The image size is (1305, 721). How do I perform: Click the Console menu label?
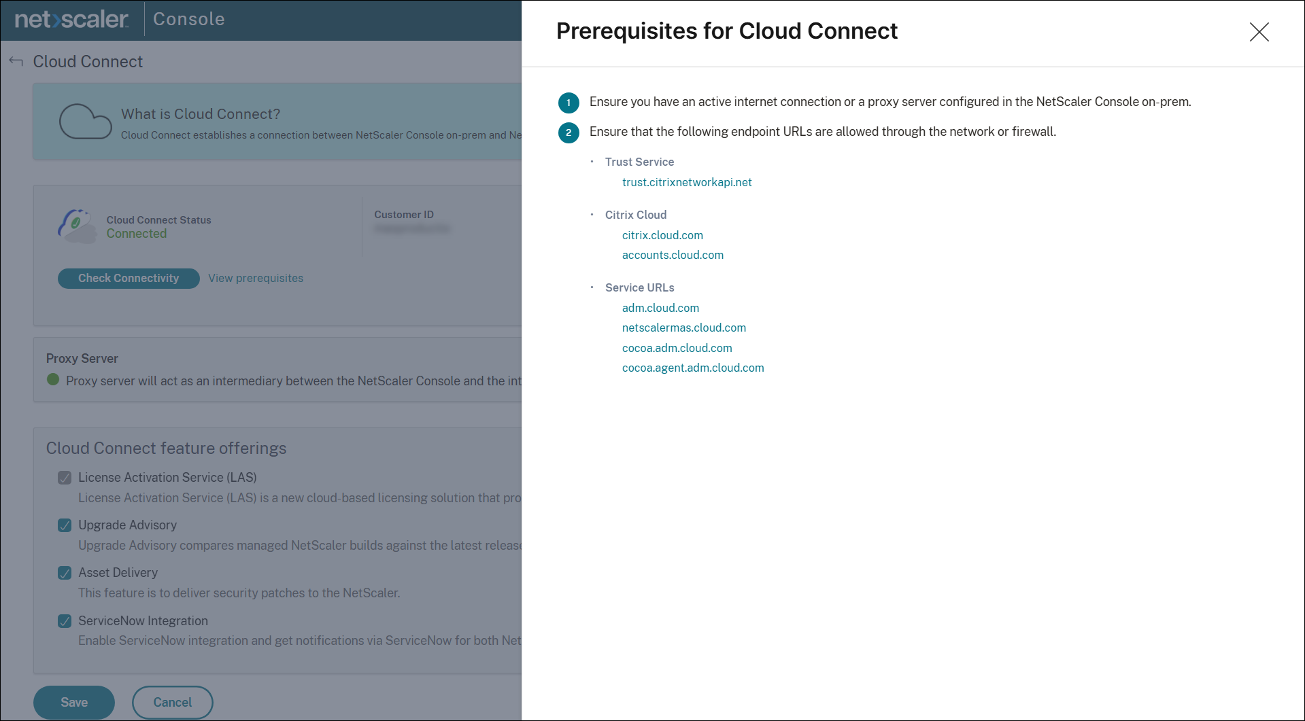pos(188,19)
